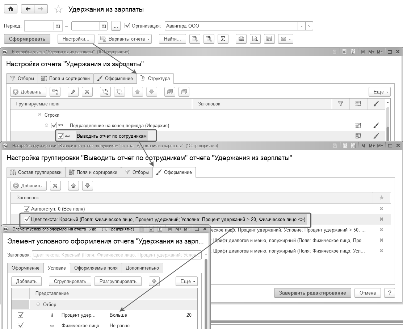Select the Больше comparison cell
Viewport: 403px width, 329px height.
click(118, 315)
